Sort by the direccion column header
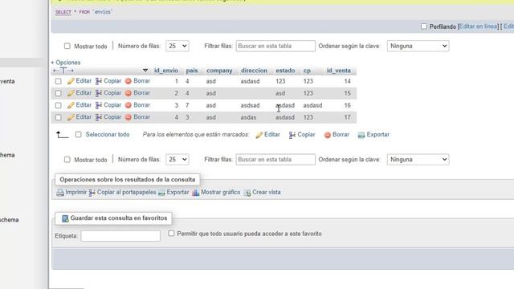This screenshot has height=289, width=514. (254, 71)
